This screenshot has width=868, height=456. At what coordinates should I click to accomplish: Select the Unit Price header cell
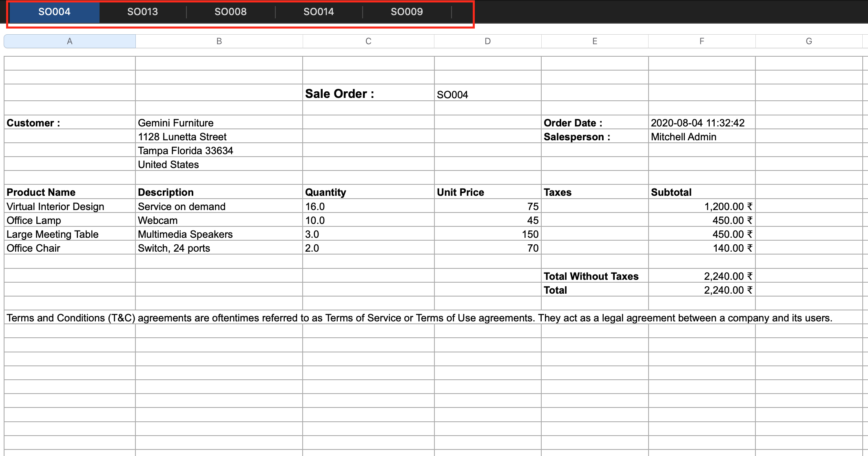click(x=488, y=192)
